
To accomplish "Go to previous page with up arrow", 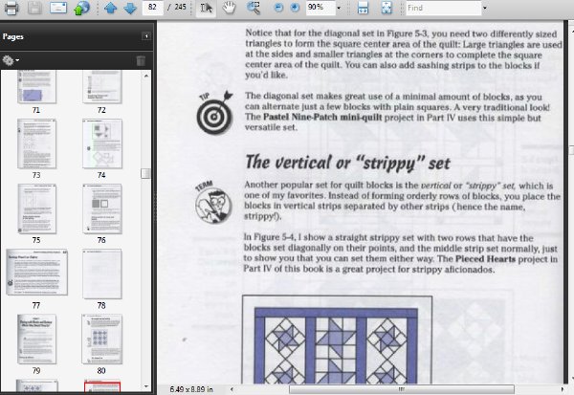I will (110, 8).
